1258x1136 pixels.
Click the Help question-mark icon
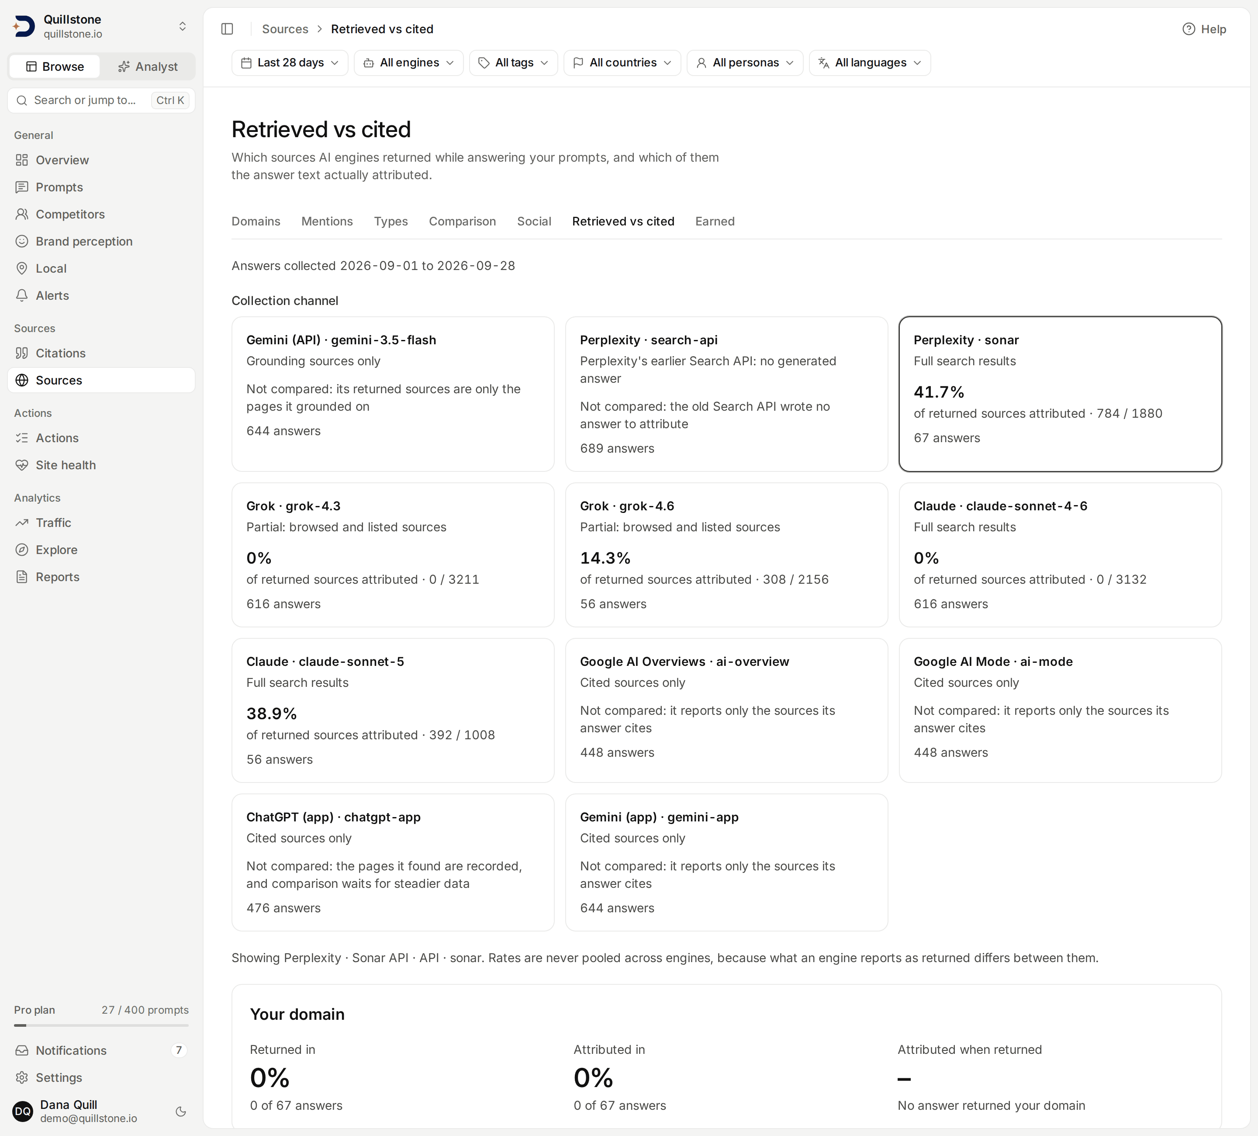point(1188,29)
